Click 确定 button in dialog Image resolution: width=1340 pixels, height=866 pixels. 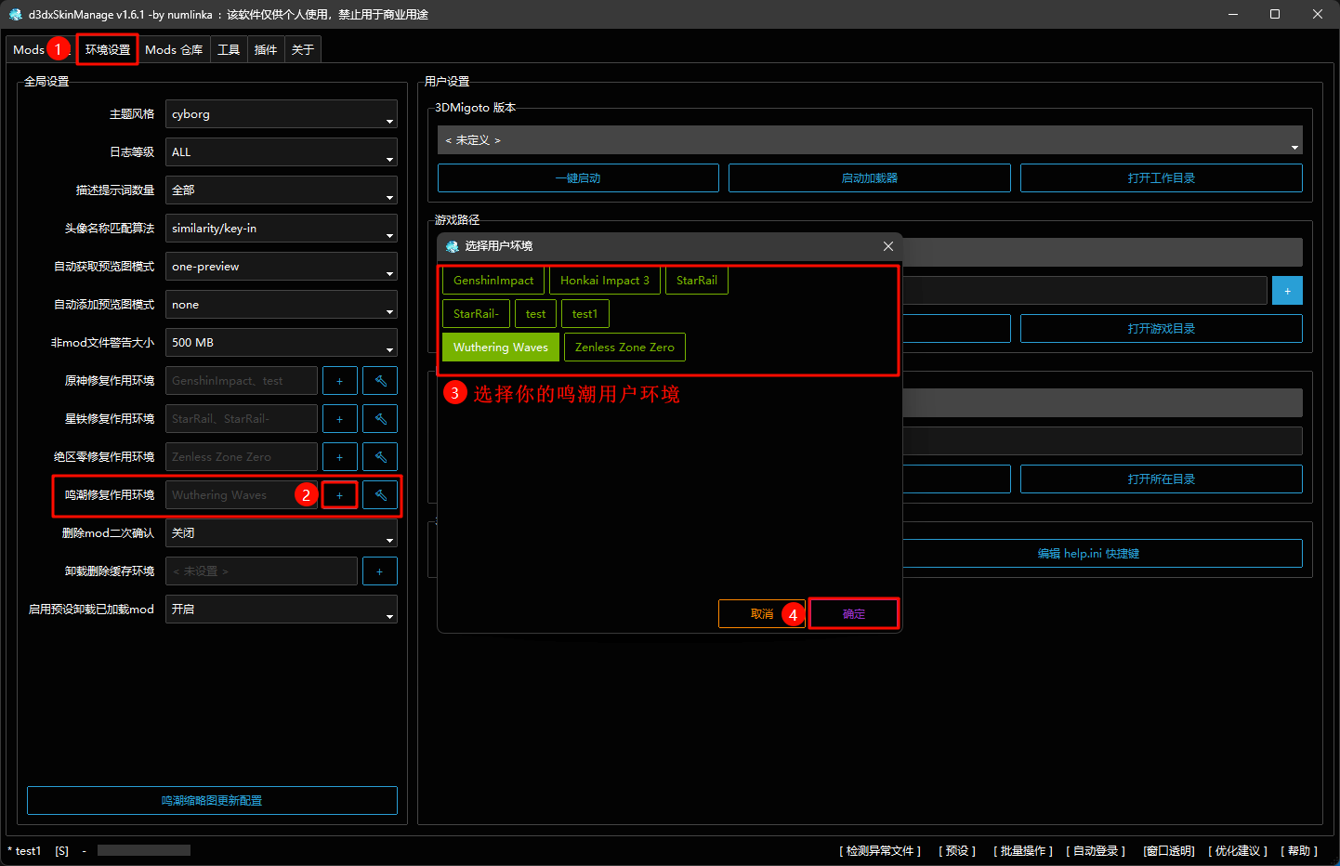pos(854,614)
